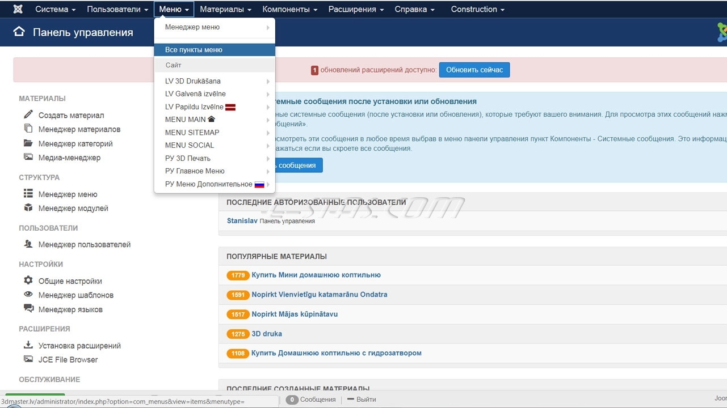This screenshot has width=727, height=408.
Task: Click the Stanislav user link
Action: 242,220
